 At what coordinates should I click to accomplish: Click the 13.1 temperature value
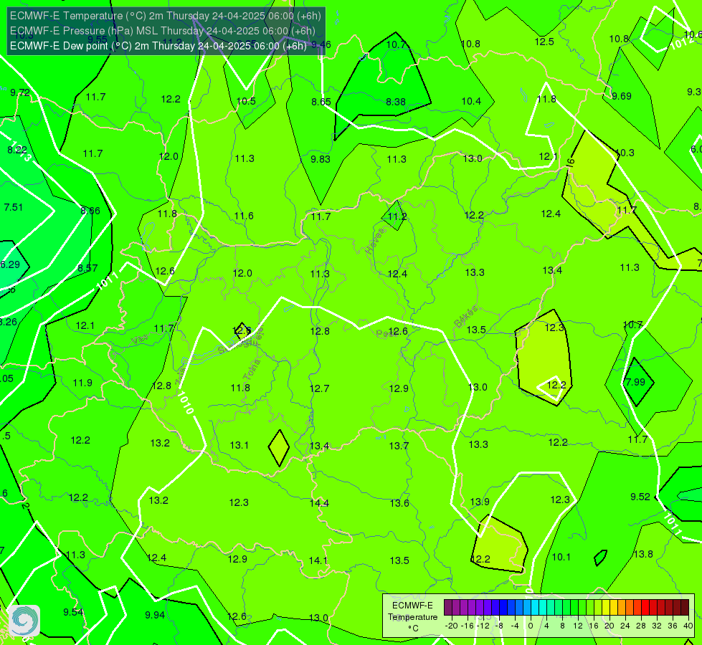coord(239,445)
